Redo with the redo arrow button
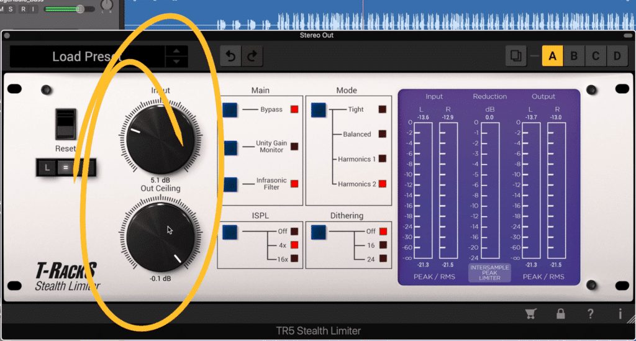 (252, 56)
